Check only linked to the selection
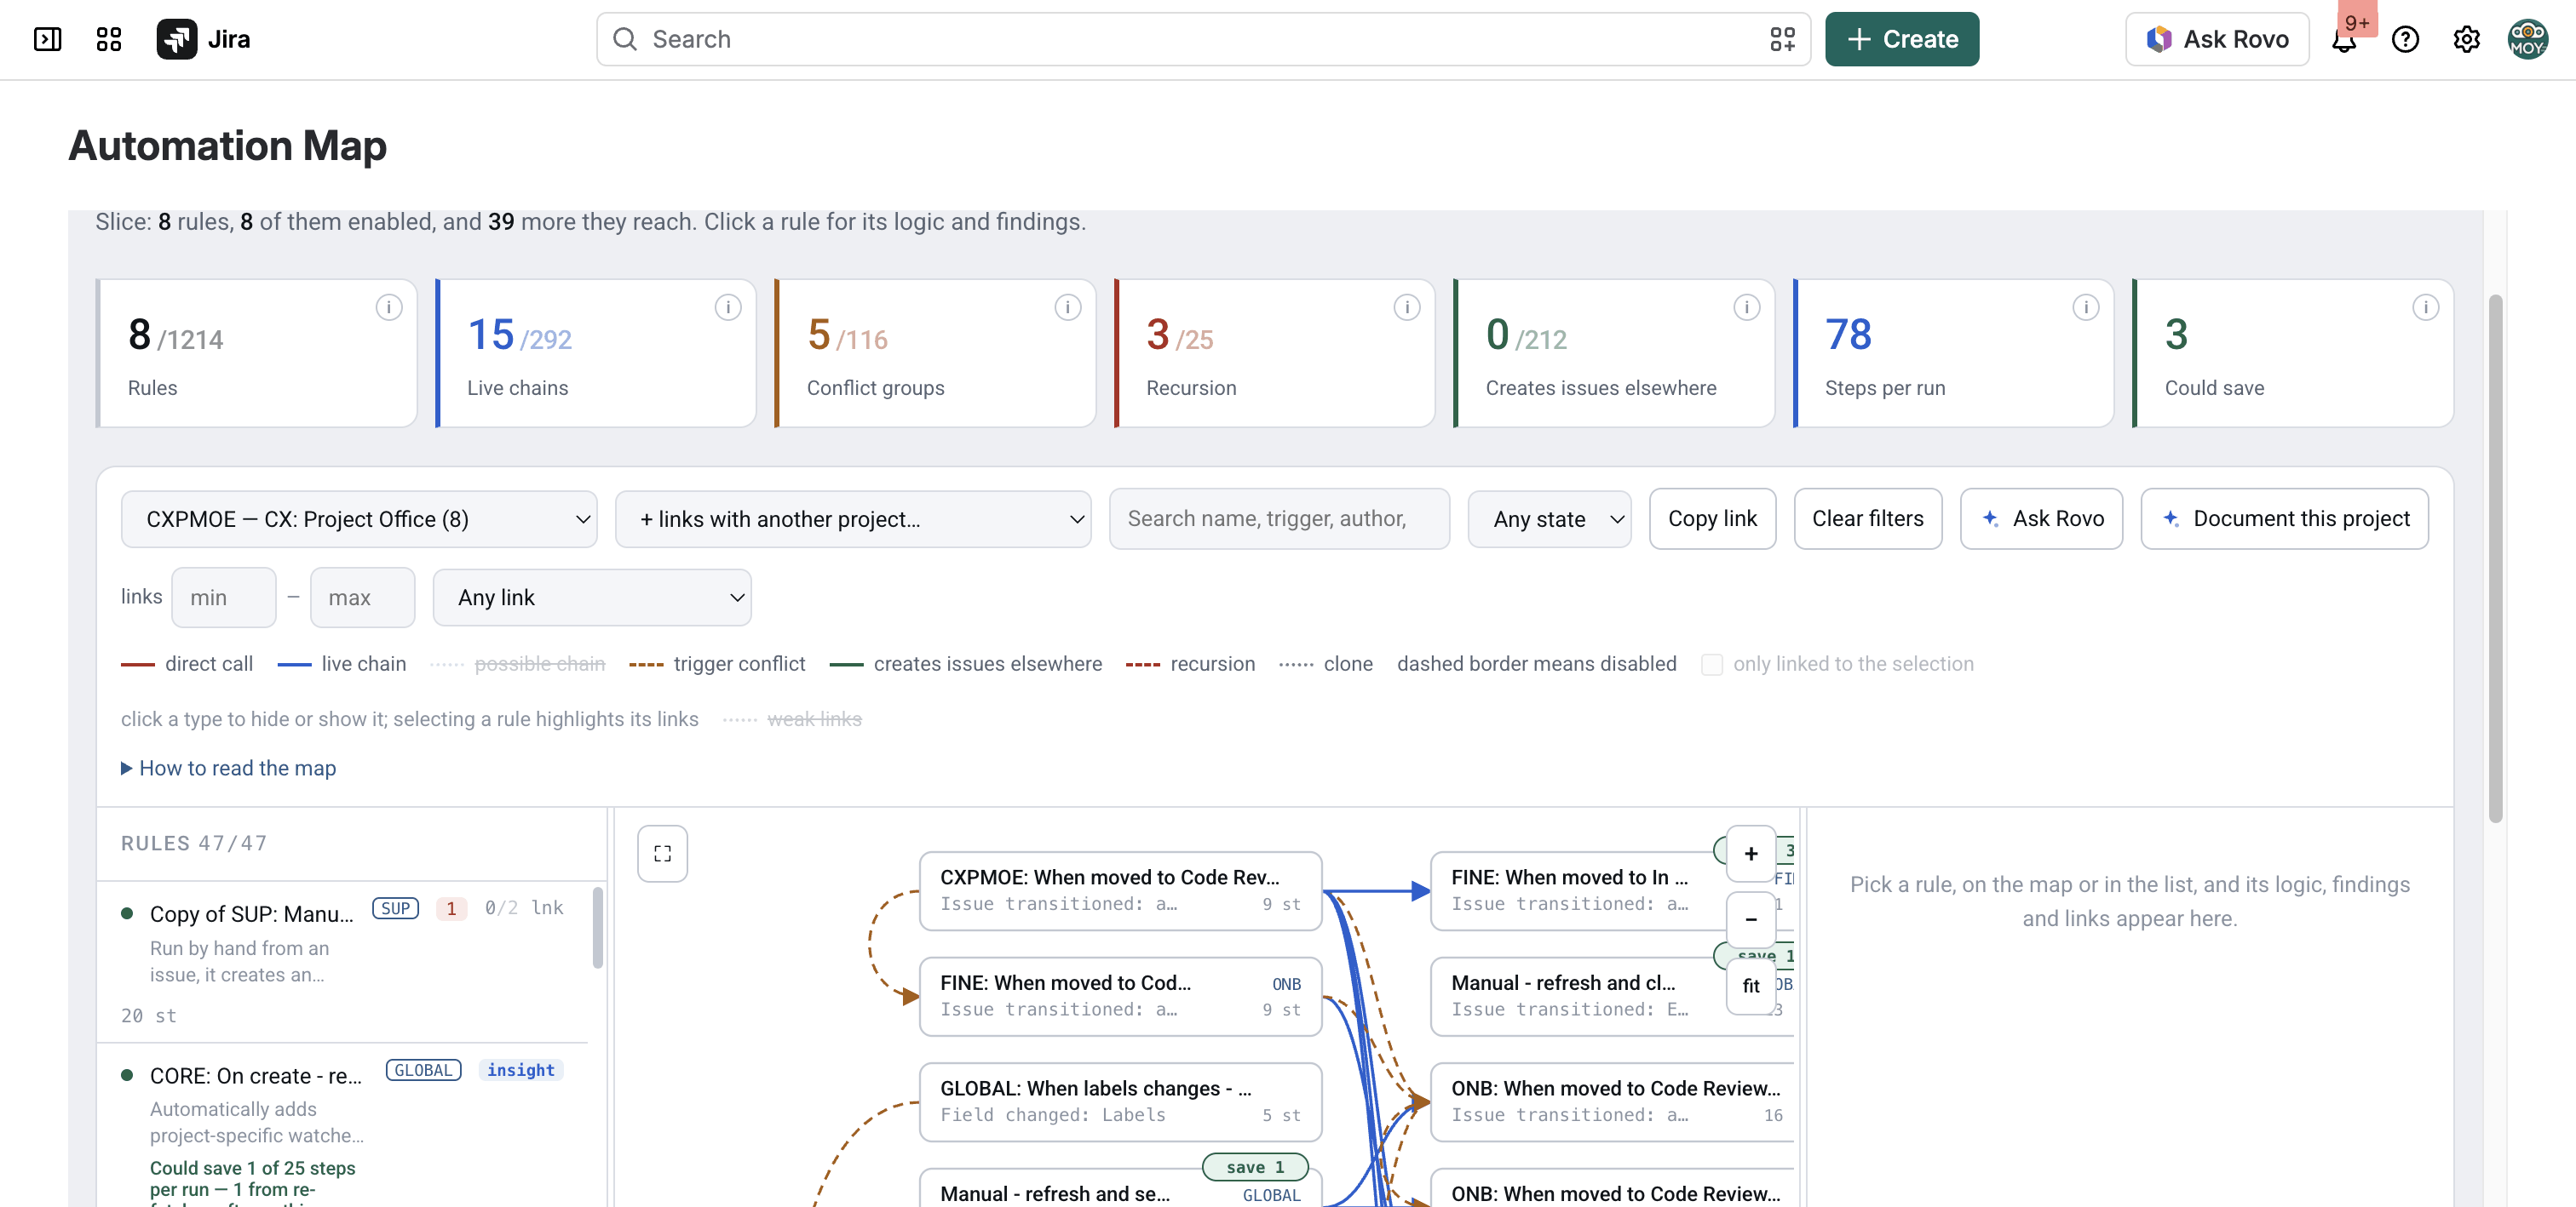 [x=1712, y=665]
